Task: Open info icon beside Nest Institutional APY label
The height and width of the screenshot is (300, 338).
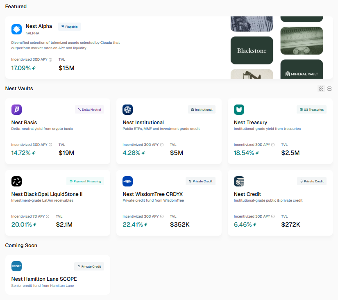Action: (x=162, y=145)
